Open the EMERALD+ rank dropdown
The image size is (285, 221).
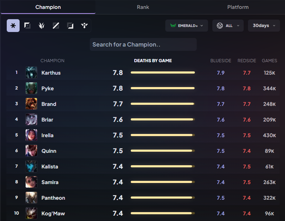(x=186, y=26)
